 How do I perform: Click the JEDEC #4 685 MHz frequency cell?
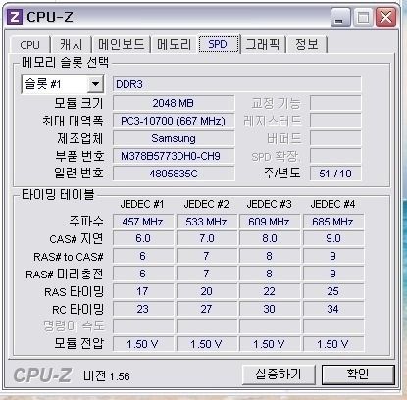coord(333,222)
